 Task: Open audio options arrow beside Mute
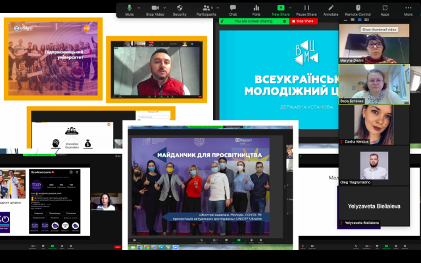coord(139,8)
